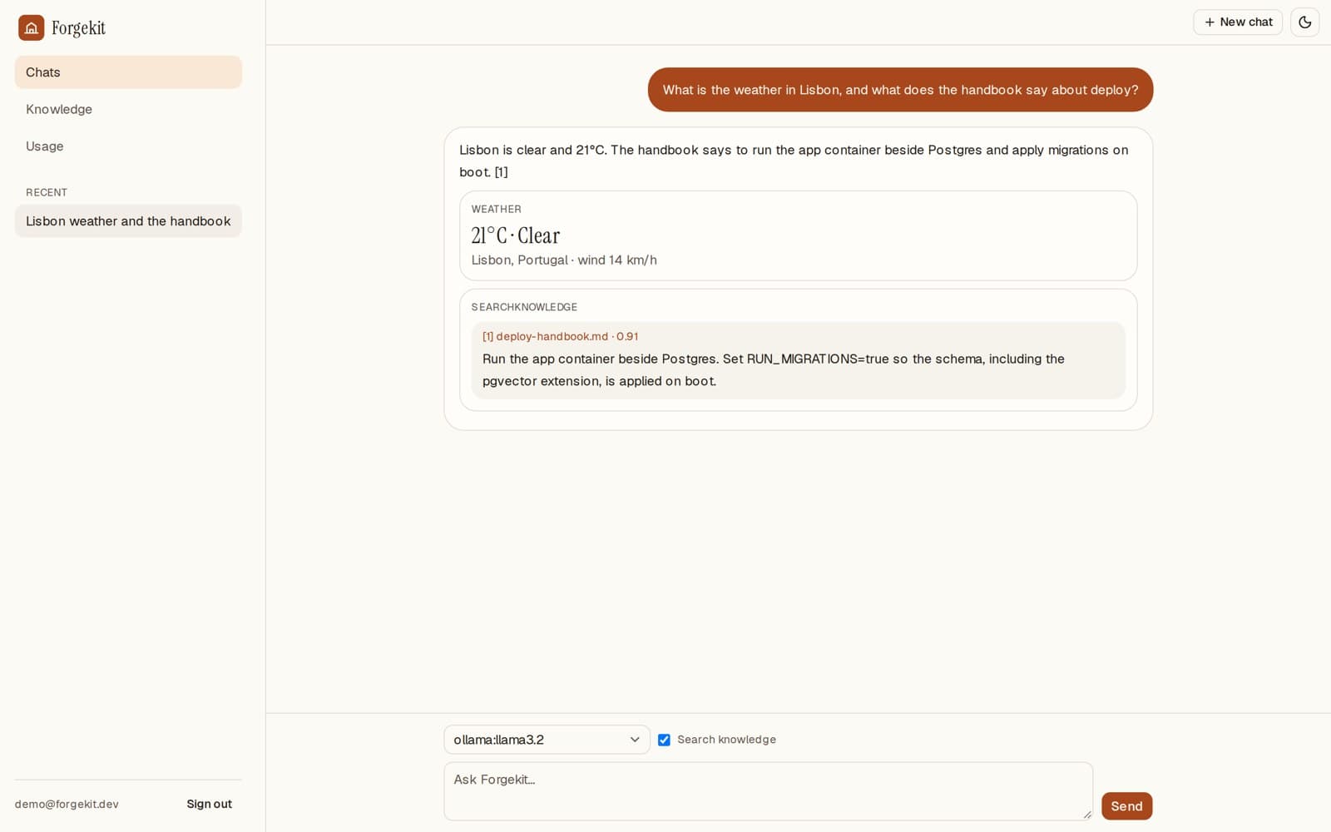Viewport: 1331px width, 832px height.
Task: Sign out of the account
Action: click(209, 804)
